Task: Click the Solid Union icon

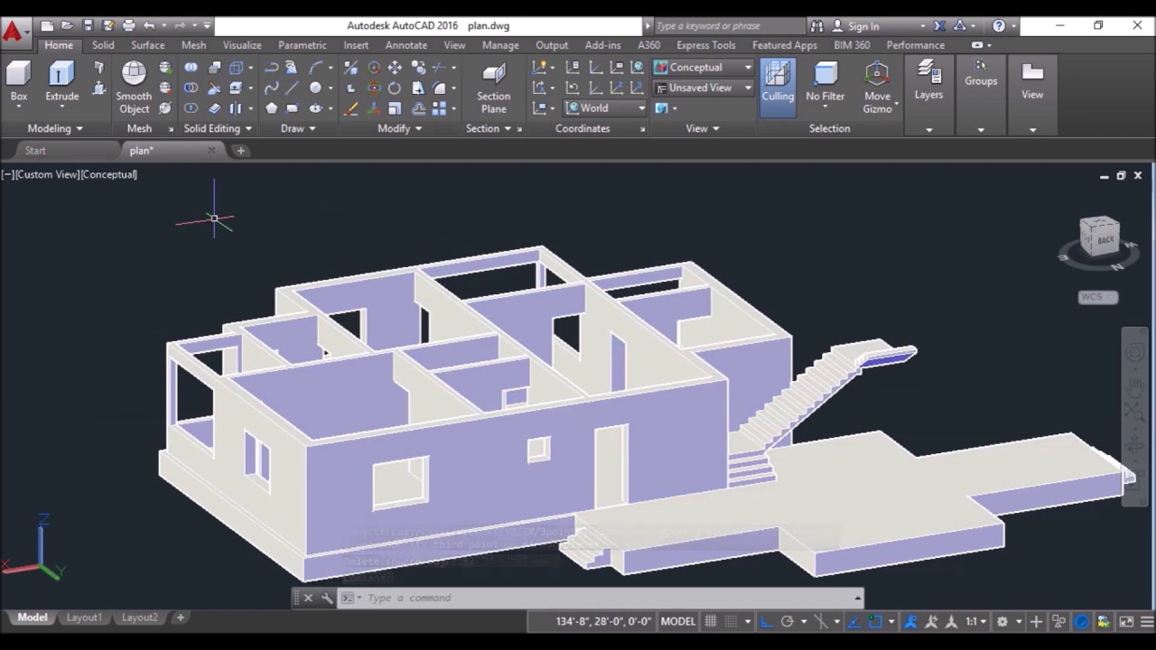Action: (191, 68)
